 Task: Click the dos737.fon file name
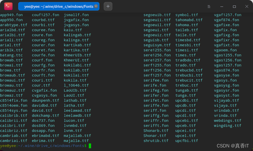[x=43, y=121]
